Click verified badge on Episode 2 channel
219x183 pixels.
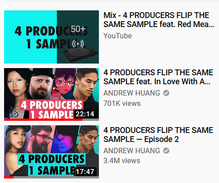[x=166, y=151]
